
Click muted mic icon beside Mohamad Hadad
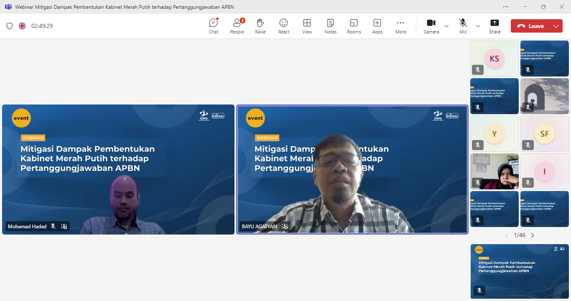click(53, 226)
